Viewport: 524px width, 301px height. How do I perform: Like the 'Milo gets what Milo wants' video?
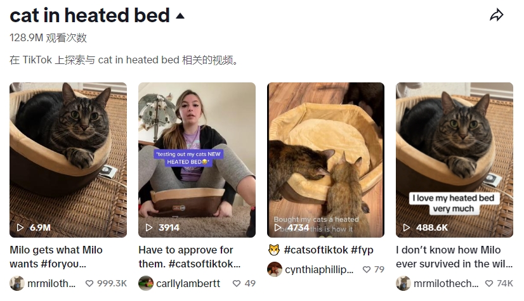click(x=89, y=283)
